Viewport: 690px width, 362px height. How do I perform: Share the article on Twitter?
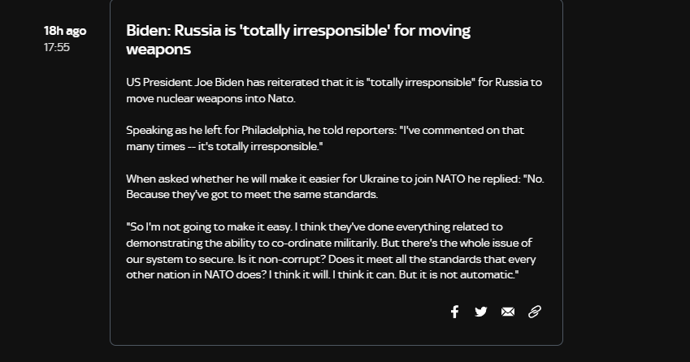481,312
